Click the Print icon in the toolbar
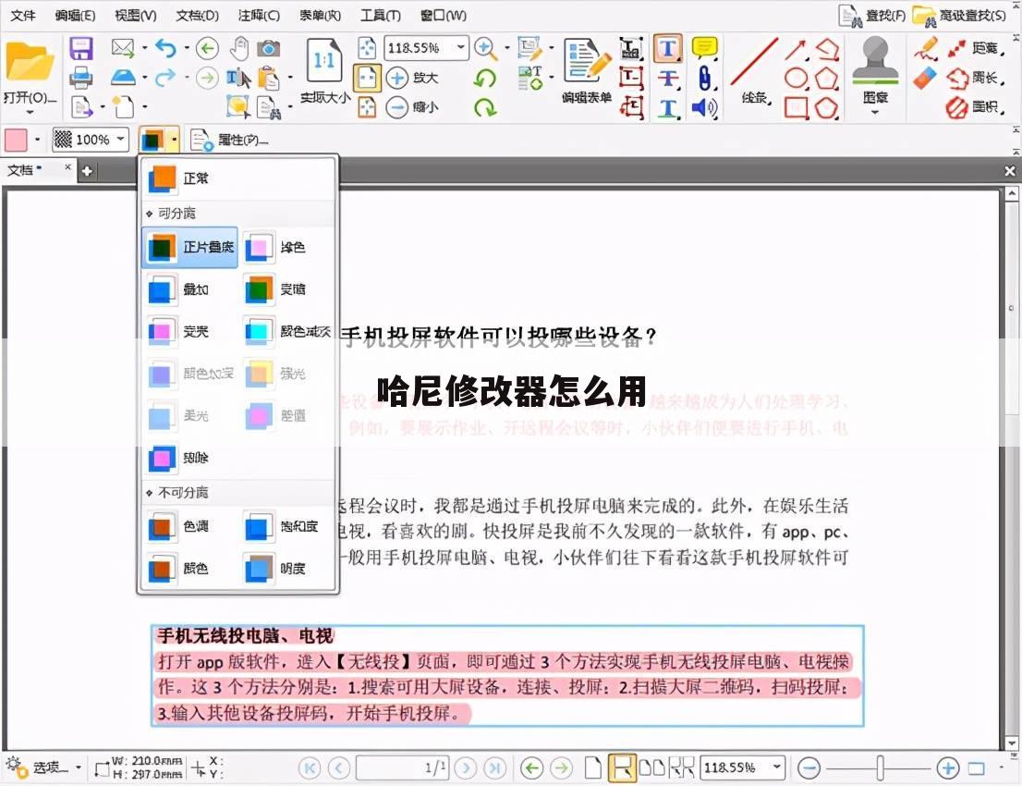Viewport: 1022px width, 786px height. [x=81, y=78]
